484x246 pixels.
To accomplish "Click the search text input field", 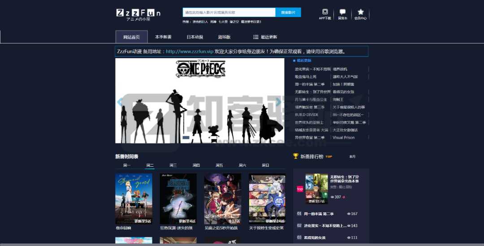I will [x=229, y=13].
